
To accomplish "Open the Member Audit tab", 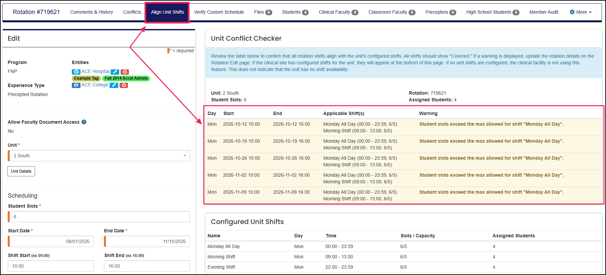I will [x=544, y=12].
